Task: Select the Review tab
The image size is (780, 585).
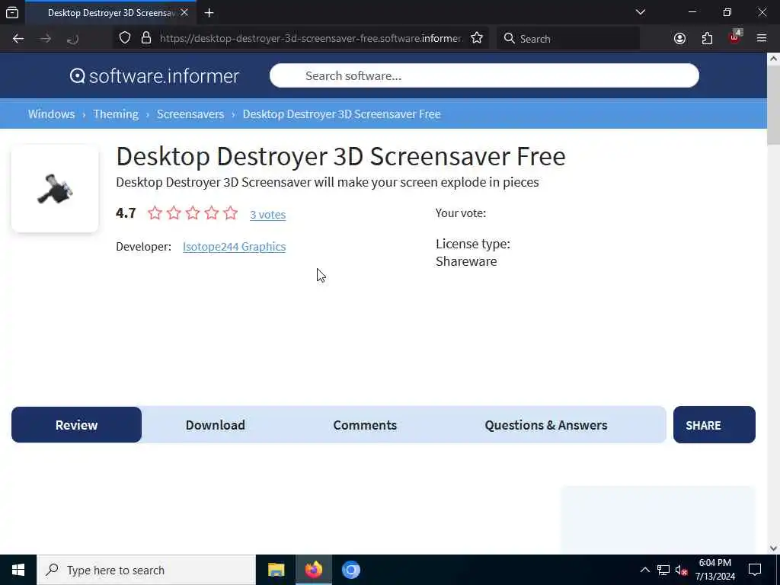Action: (77, 425)
